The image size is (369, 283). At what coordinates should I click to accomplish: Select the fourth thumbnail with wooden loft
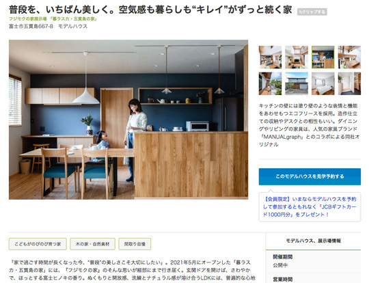pos(349,57)
